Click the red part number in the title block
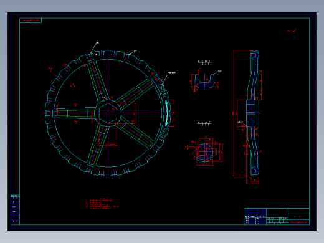 (298, 222)
